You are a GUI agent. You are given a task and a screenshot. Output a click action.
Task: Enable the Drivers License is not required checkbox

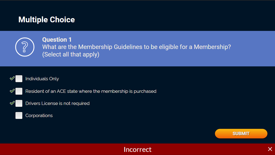click(19, 103)
